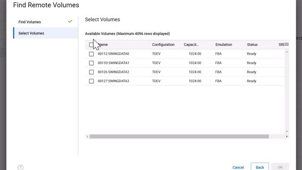Image resolution: width=302 pixels, height=170 pixels.
Task: Click the OK button
Action: click(280, 167)
